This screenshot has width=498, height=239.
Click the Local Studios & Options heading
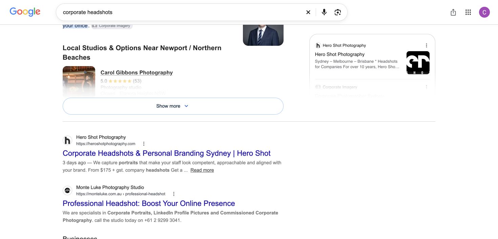tap(142, 53)
